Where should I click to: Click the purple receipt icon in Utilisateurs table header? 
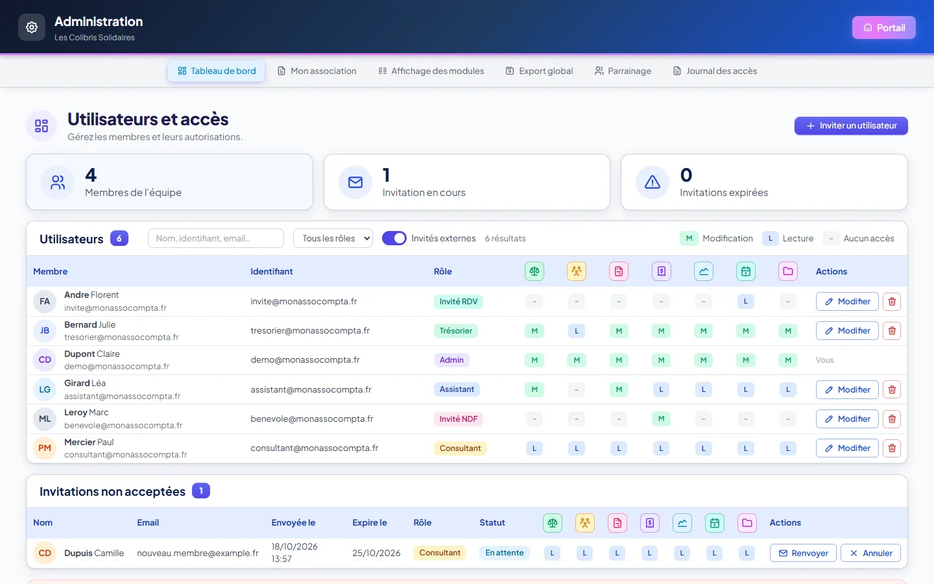coord(661,271)
